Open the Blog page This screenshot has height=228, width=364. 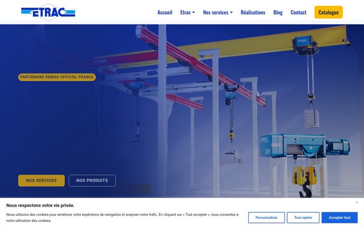[278, 12]
